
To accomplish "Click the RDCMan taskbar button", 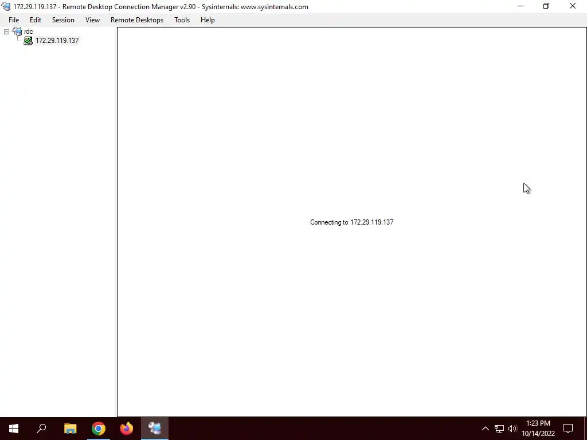I will 155,429.
